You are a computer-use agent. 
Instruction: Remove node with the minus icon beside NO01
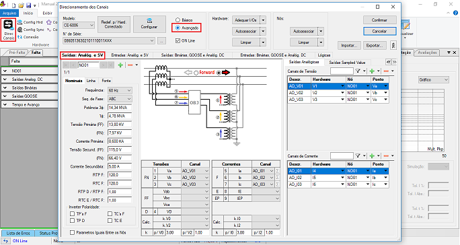(130, 65)
